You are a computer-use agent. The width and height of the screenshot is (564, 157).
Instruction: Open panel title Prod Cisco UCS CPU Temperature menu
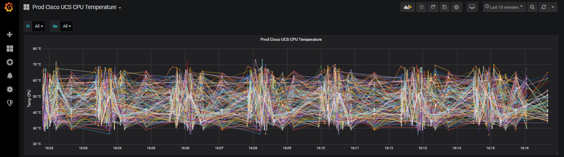click(x=291, y=40)
